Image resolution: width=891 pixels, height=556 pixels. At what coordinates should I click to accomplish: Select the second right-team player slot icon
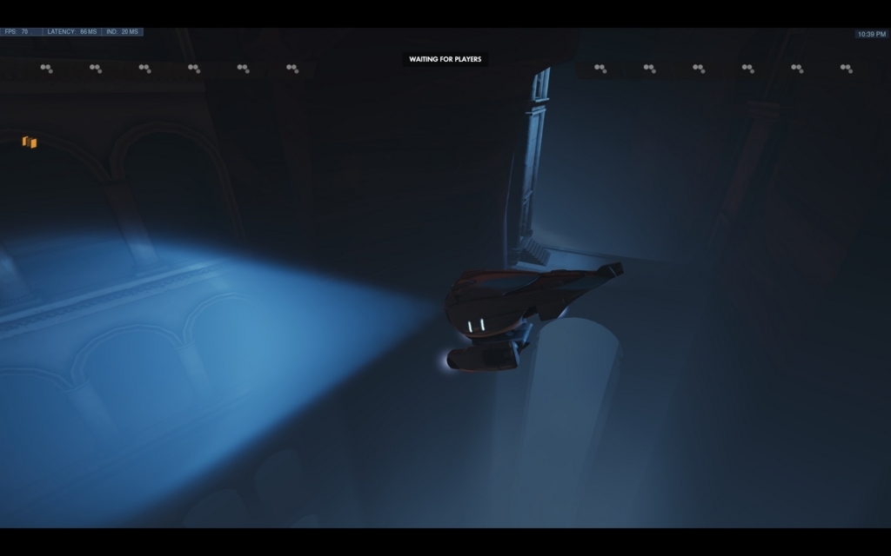click(x=649, y=69)
